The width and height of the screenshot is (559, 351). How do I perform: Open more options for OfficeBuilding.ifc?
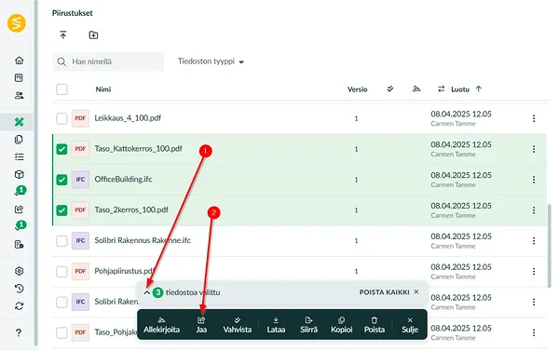click(534, 180)
